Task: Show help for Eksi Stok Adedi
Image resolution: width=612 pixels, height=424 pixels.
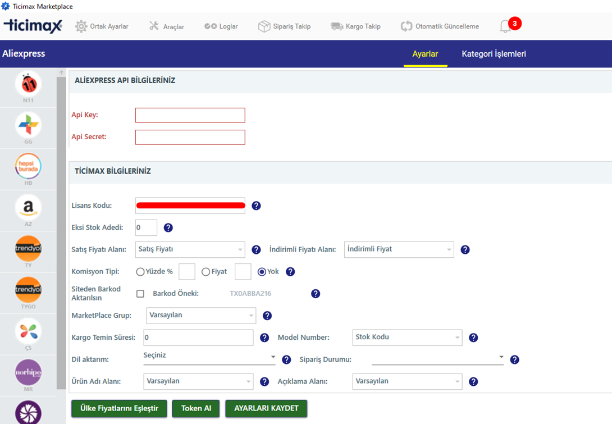Action: [x=168, y=227]
